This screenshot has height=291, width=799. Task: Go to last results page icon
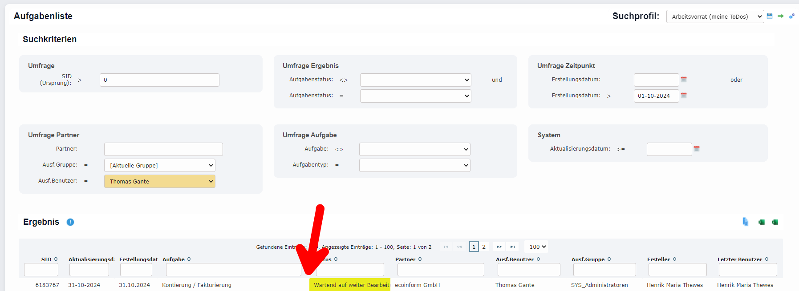pyautogui.click(x=512, y=247)
